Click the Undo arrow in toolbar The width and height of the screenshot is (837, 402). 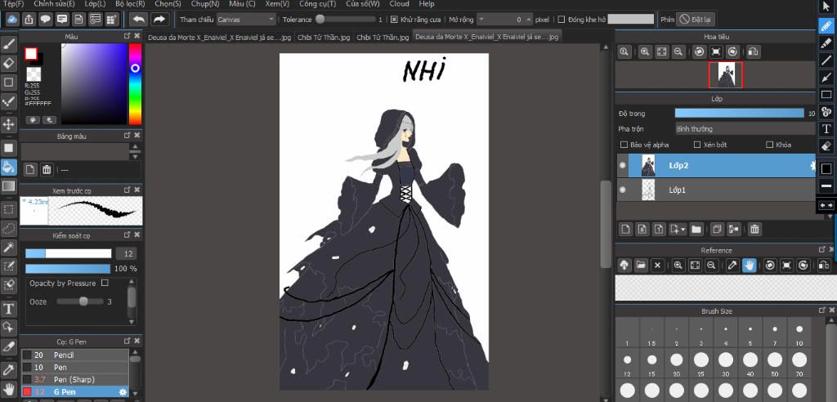click(x=138, y=19)
